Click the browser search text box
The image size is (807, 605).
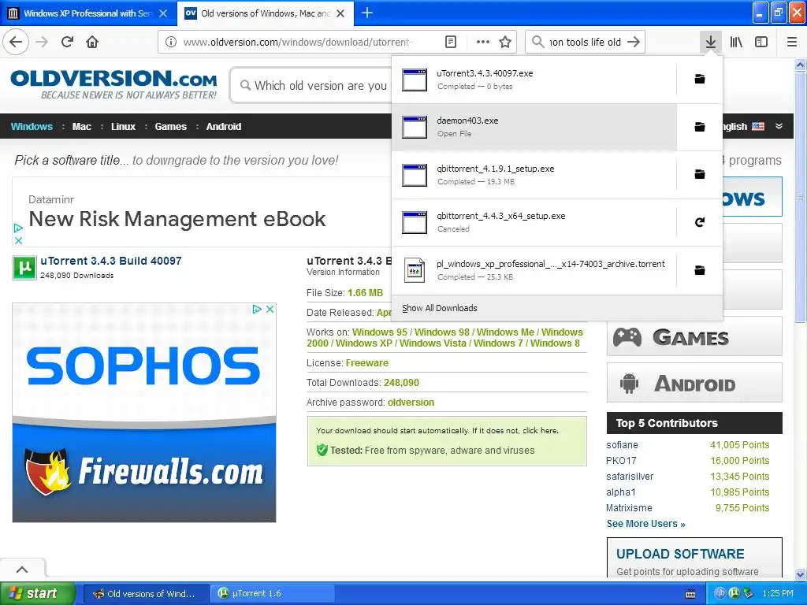click(x=586, y=42)
